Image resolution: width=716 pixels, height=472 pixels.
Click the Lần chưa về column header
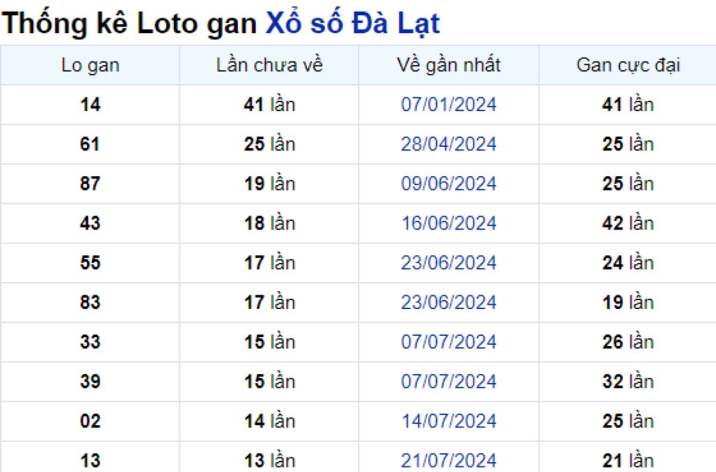[x=269, y=65]
